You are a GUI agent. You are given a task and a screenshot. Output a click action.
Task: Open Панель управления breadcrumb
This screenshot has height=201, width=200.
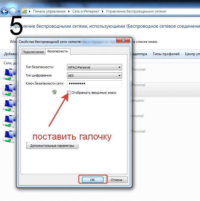(49, 11)
